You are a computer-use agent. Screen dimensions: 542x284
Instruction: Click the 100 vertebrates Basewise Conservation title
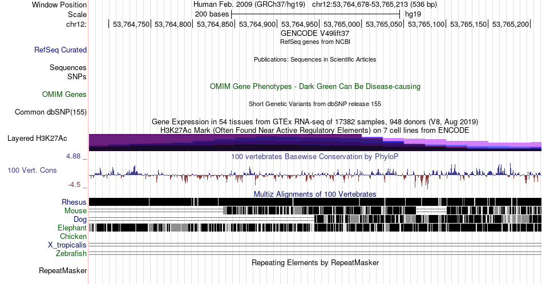point(315,156)
